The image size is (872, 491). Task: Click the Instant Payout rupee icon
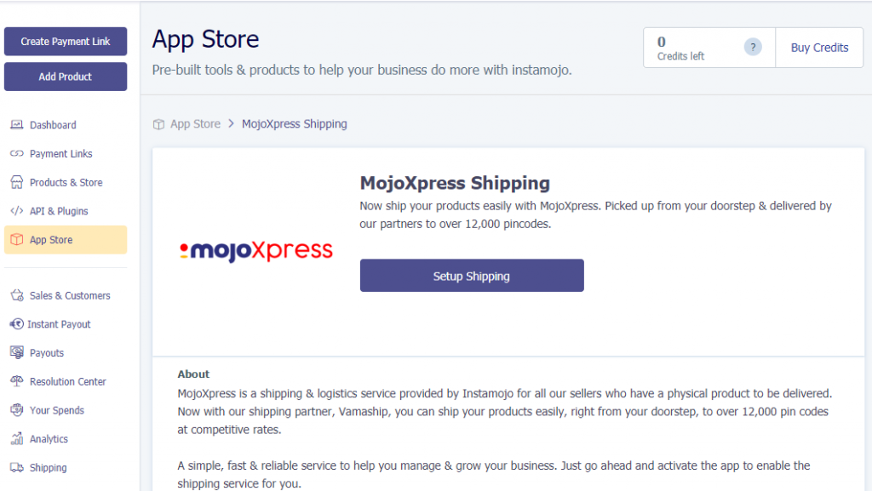tap(15, 324)
